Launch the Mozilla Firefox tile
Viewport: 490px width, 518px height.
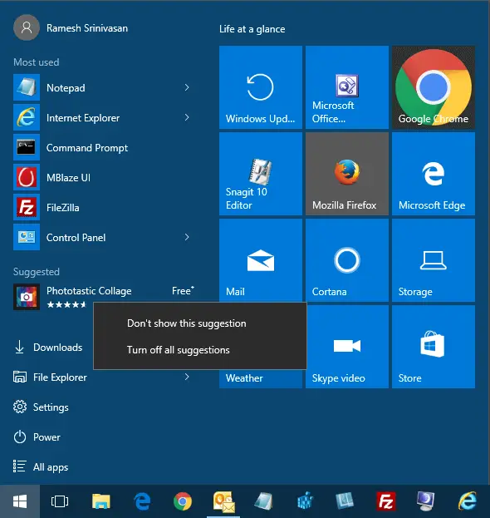347,174
